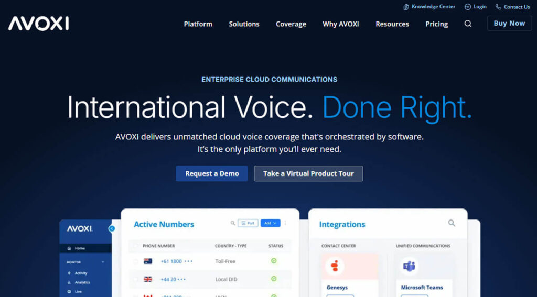Open the Coverage menu
537x297 pixels.
point(291,24)
